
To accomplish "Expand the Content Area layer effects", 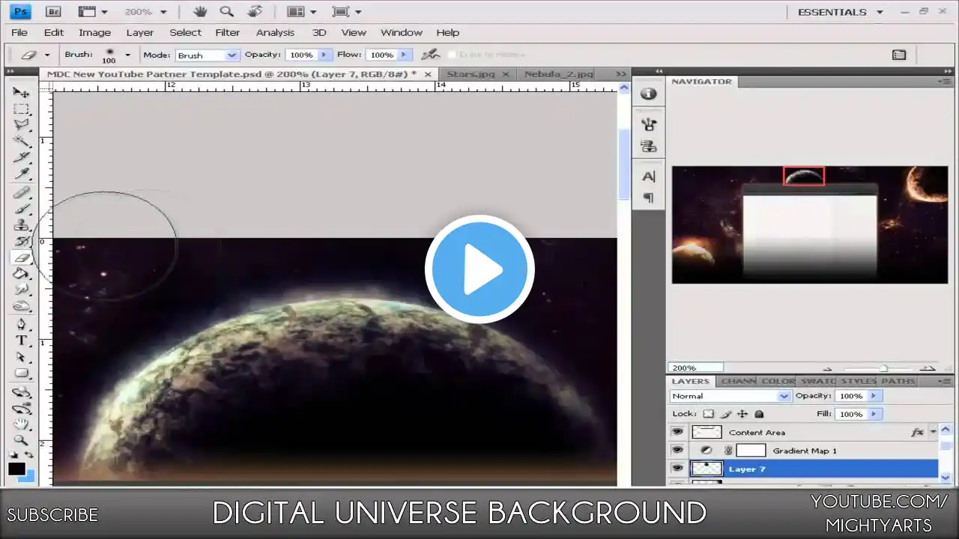I will [x=934, y=432].
